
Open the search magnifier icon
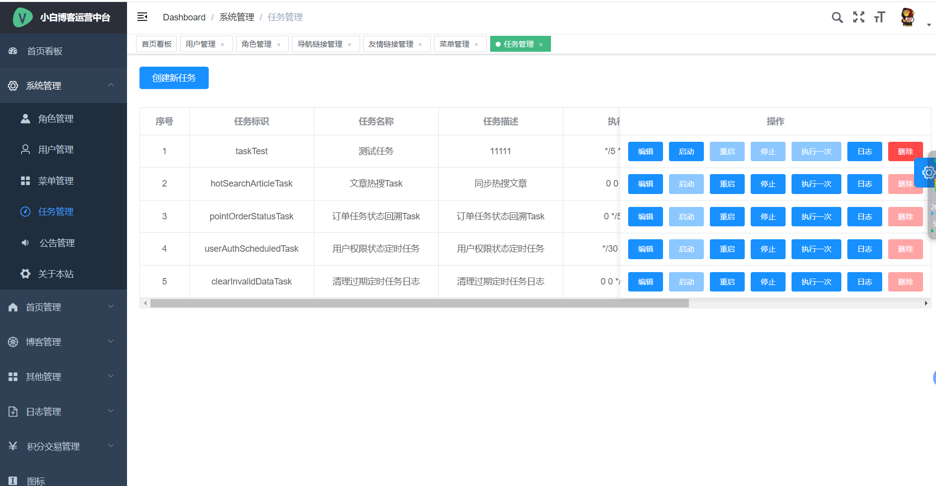pos(837,17)
